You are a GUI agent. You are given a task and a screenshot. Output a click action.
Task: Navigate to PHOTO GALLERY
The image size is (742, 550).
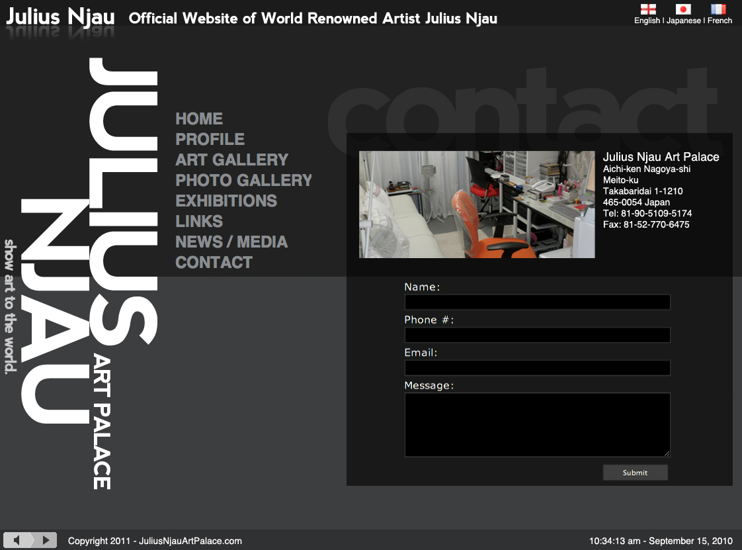tap(243, 181)
